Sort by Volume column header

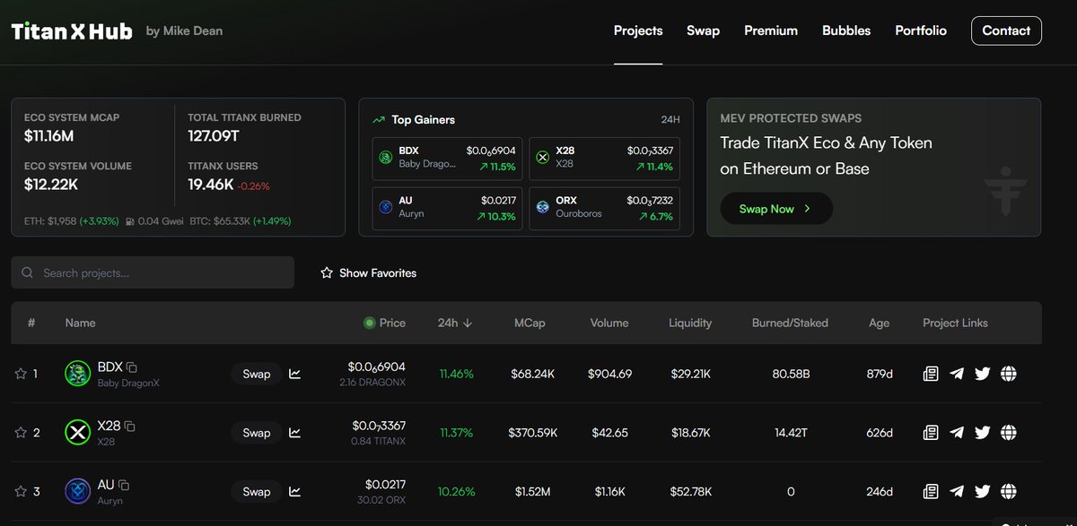coord(609,323)
